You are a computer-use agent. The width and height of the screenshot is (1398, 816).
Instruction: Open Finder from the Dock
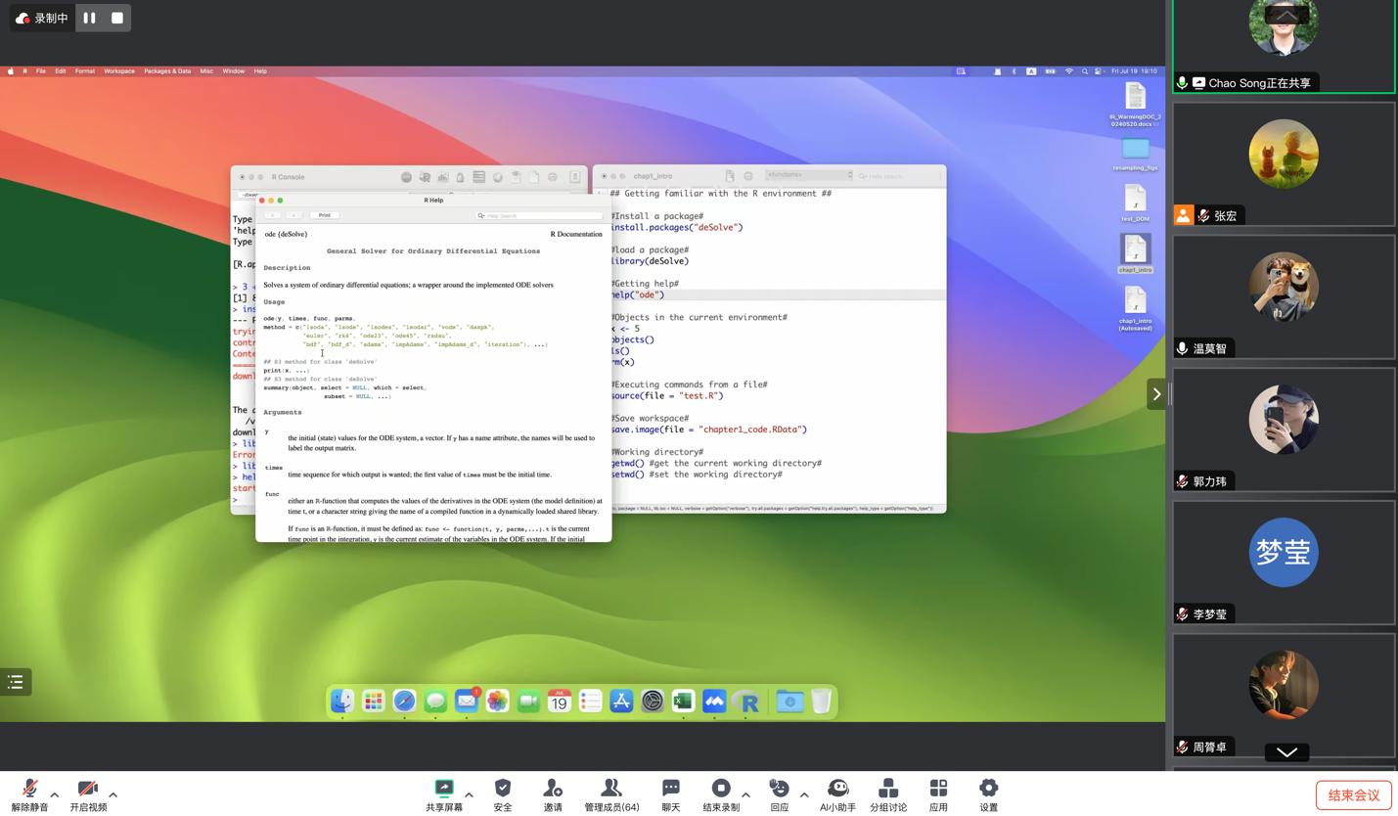pos(342,702)
